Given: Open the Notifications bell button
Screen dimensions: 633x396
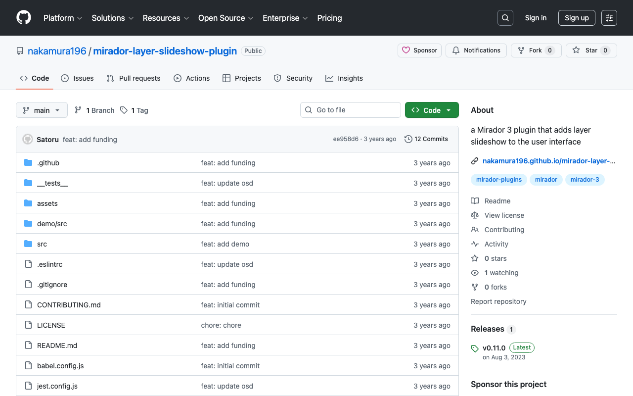Looking at the screenshot, I should pyautogui.click(x=476, y=50).
